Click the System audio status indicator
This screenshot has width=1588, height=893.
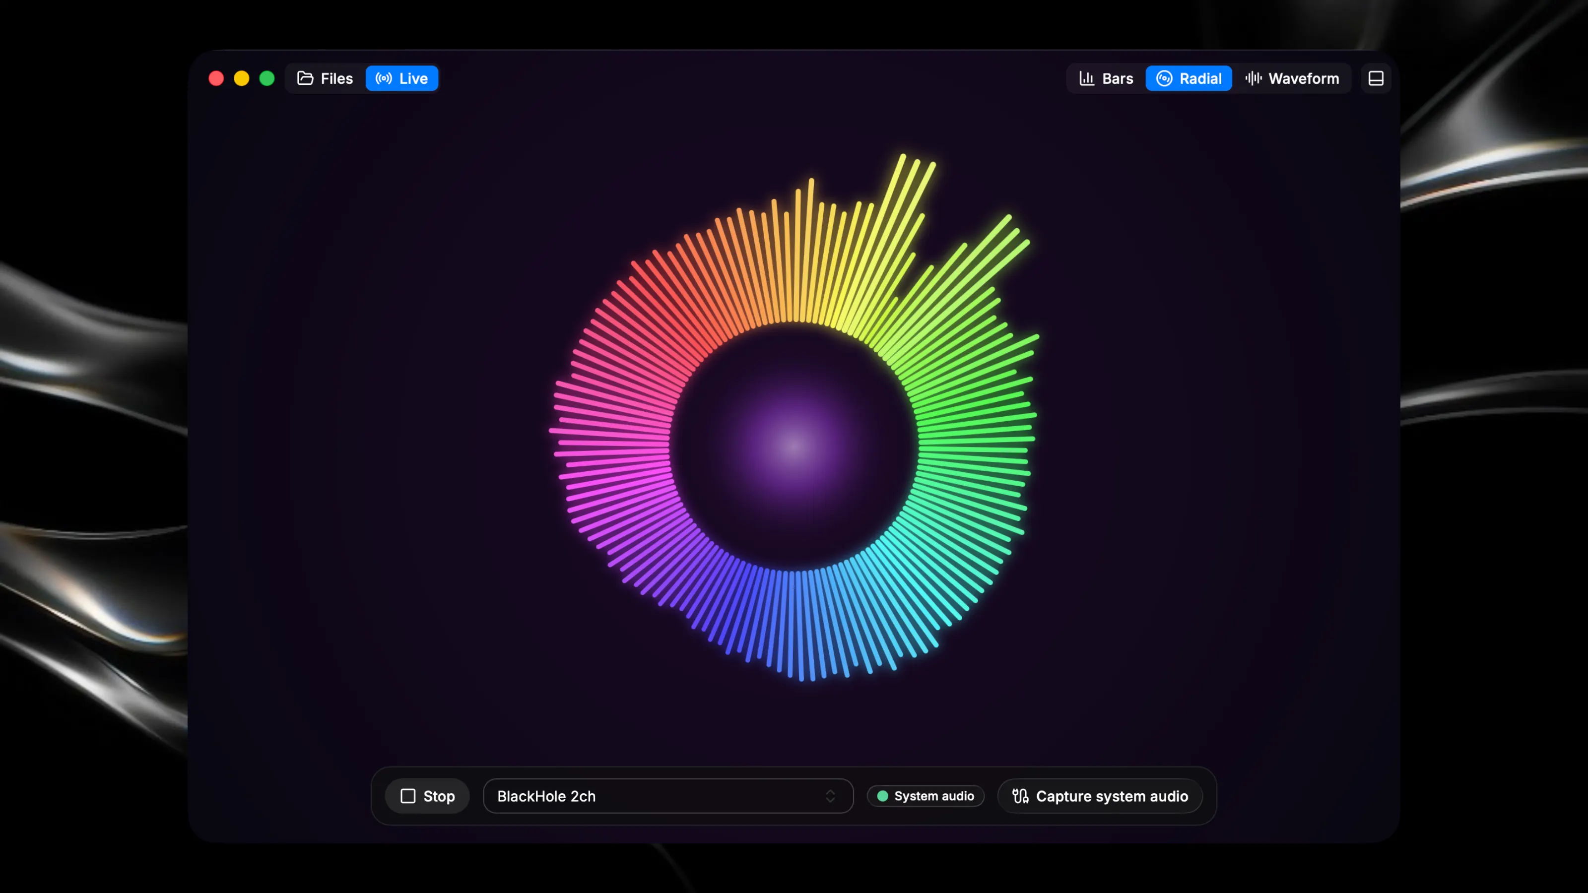(926, 796)
